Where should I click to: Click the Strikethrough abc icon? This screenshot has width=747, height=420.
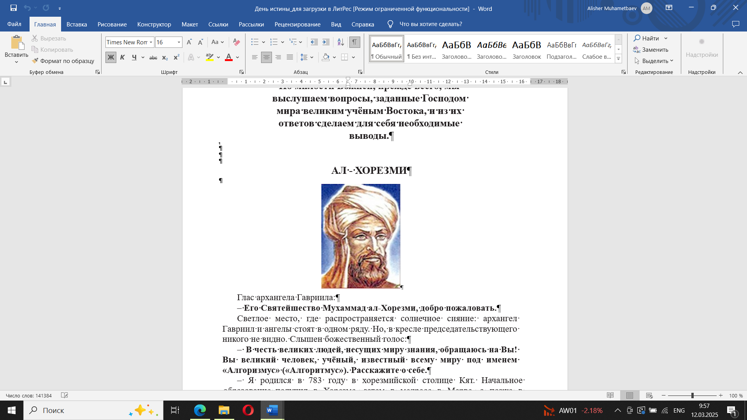pos(153,58)
